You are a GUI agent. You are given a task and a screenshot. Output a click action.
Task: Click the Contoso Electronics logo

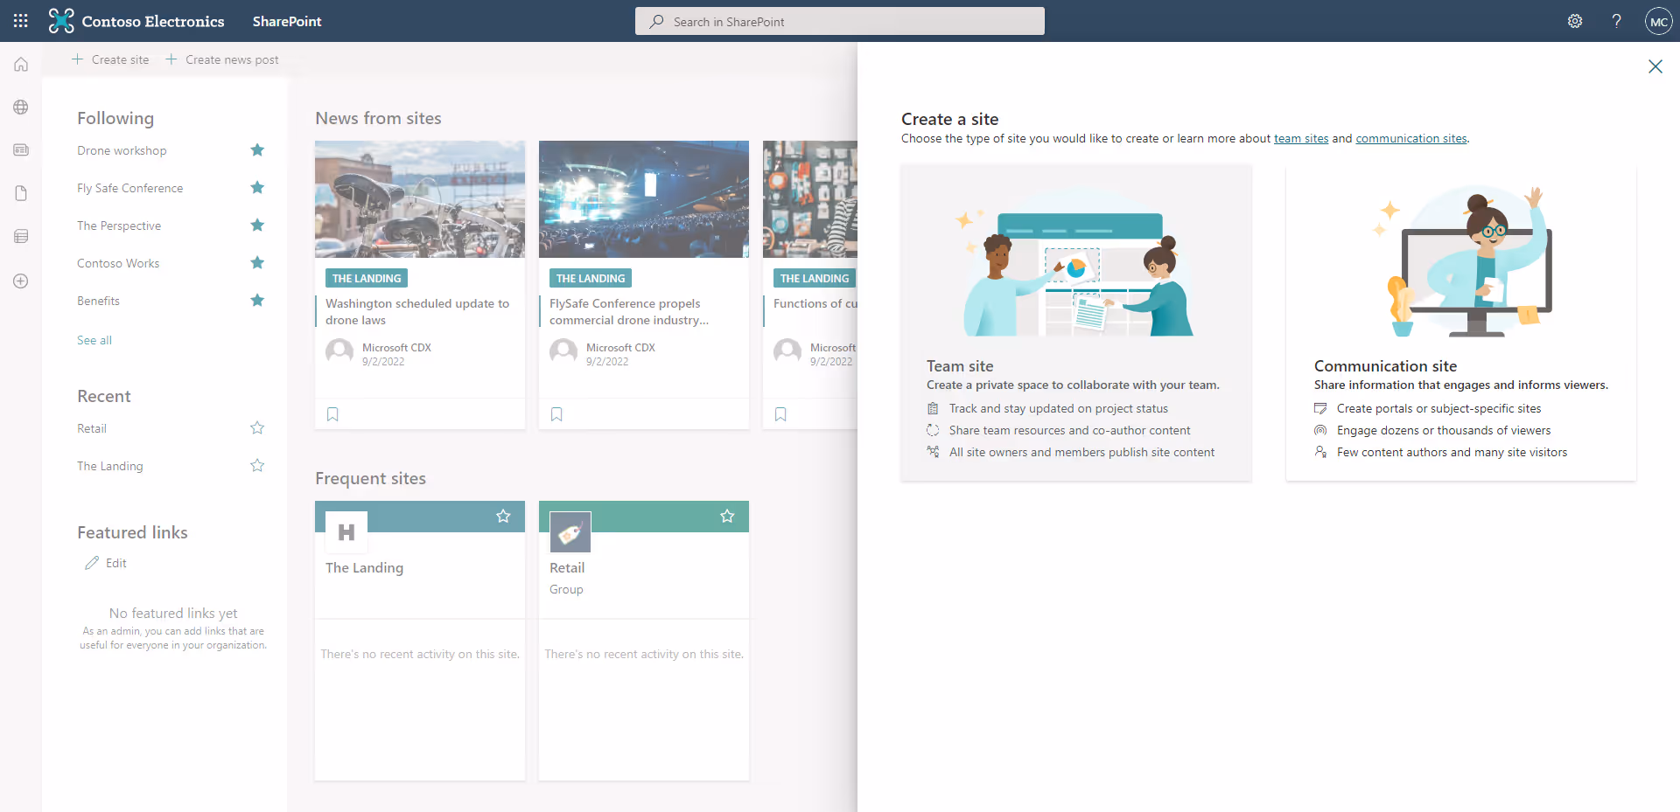pos(136,21)
